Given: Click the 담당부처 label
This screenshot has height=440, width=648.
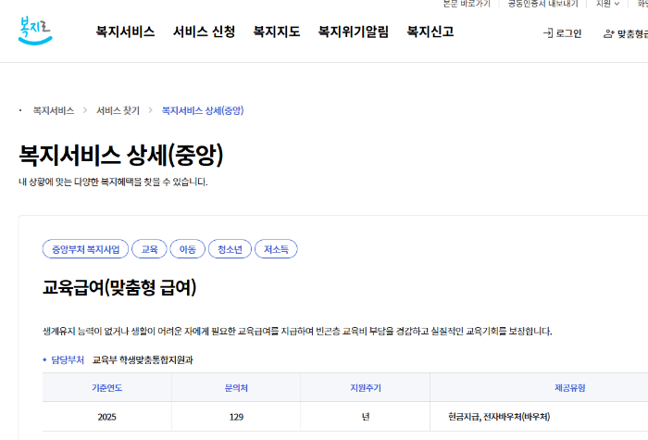Looking at the screenshot, I should pos(68,359).
